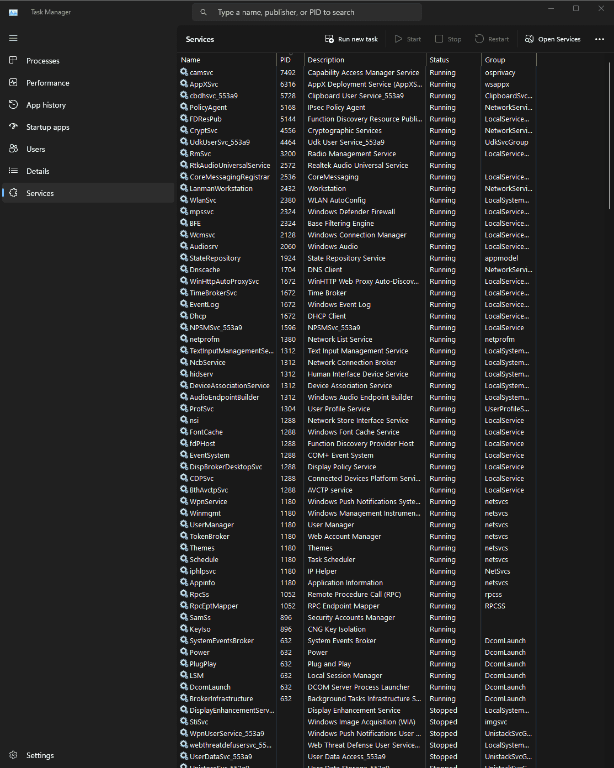Click the Startup apps icon
This screenshot has width=614, height=768.
13,126
